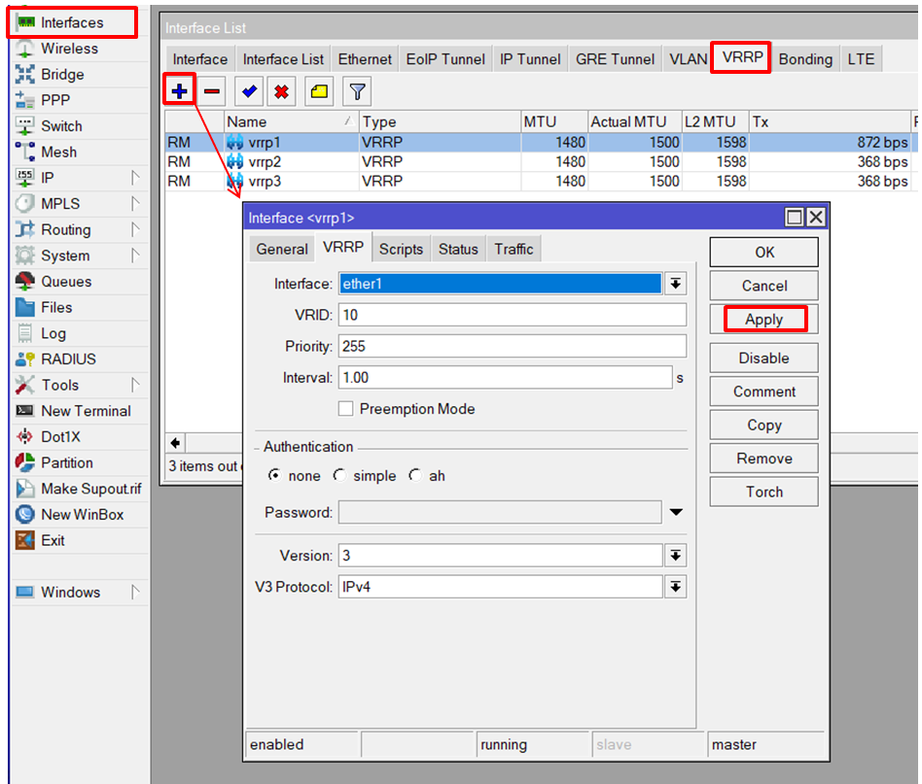The height and width of the screenshot is (784, 922).
Task: Open New Terminal from the sidebar
Action: pos(86,411)
